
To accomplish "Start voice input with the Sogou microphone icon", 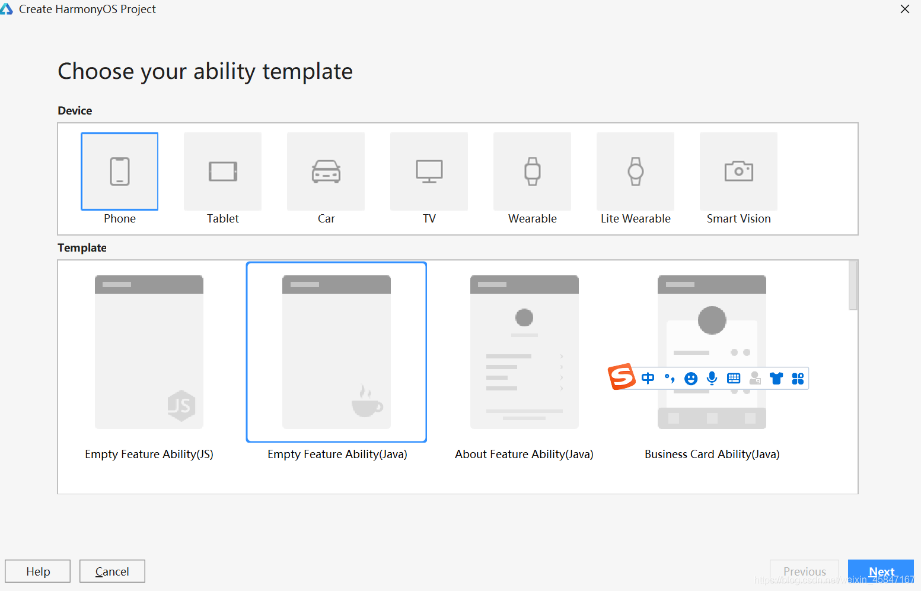I will [x=712, y=379].
